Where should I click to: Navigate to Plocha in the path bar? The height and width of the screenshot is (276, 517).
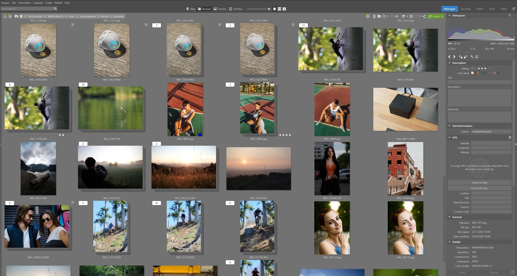[x=104, y=16]
